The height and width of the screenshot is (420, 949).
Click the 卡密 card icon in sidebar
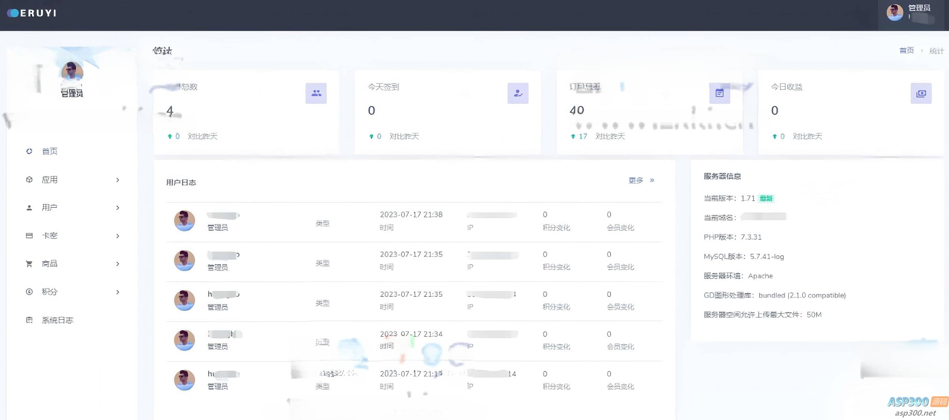point(29,235)
